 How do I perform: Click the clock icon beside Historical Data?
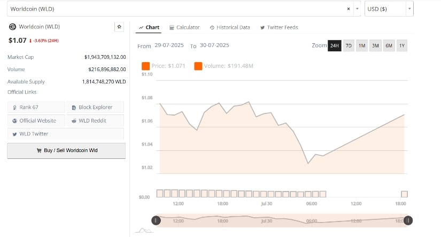tap(212, 28)
